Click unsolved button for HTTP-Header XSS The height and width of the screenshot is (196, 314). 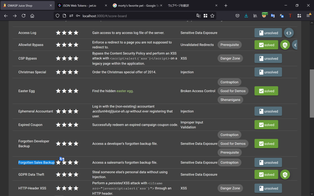coord(268,188)
